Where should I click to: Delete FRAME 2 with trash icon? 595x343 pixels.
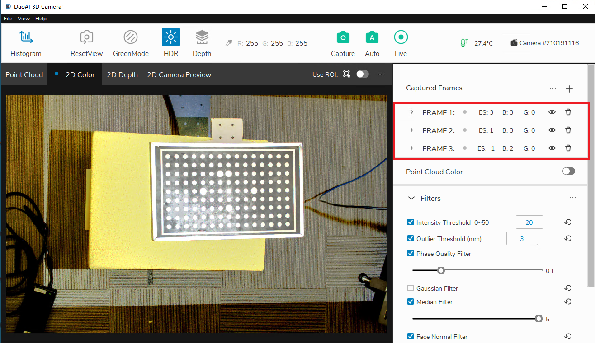click(568, 130)
